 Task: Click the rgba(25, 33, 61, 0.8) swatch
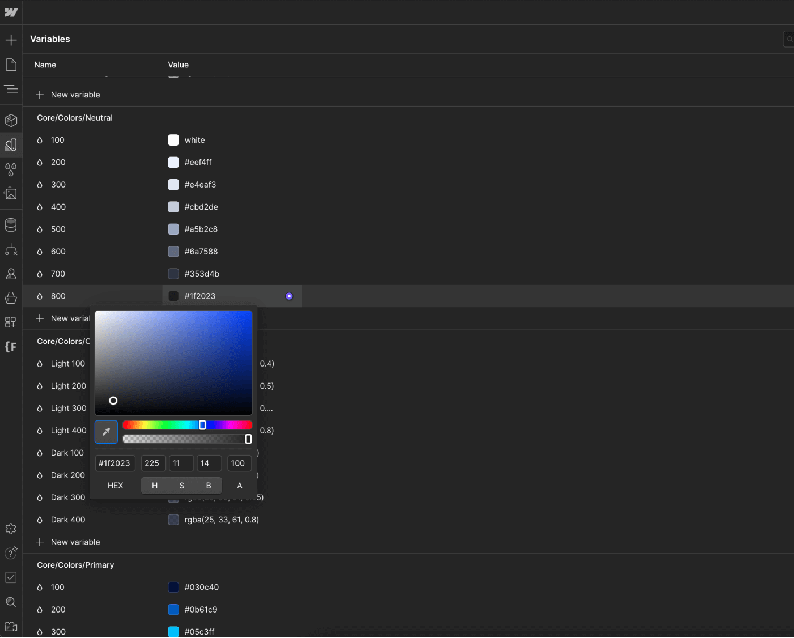(x=173, y=520)
